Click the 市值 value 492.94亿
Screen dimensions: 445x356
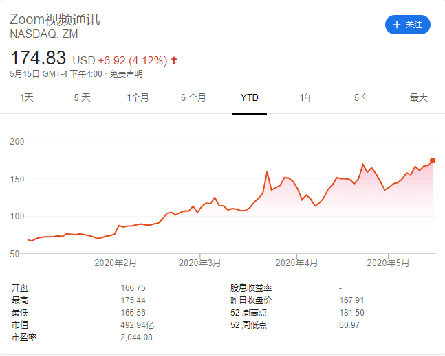[137, 325]
